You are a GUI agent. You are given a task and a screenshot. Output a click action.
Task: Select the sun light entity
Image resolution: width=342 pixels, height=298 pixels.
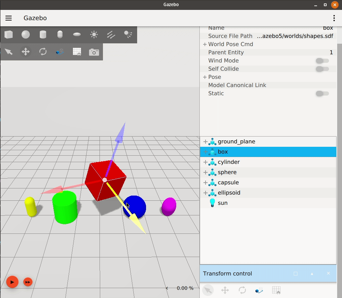pyautogui.click(x=222, y=203)
